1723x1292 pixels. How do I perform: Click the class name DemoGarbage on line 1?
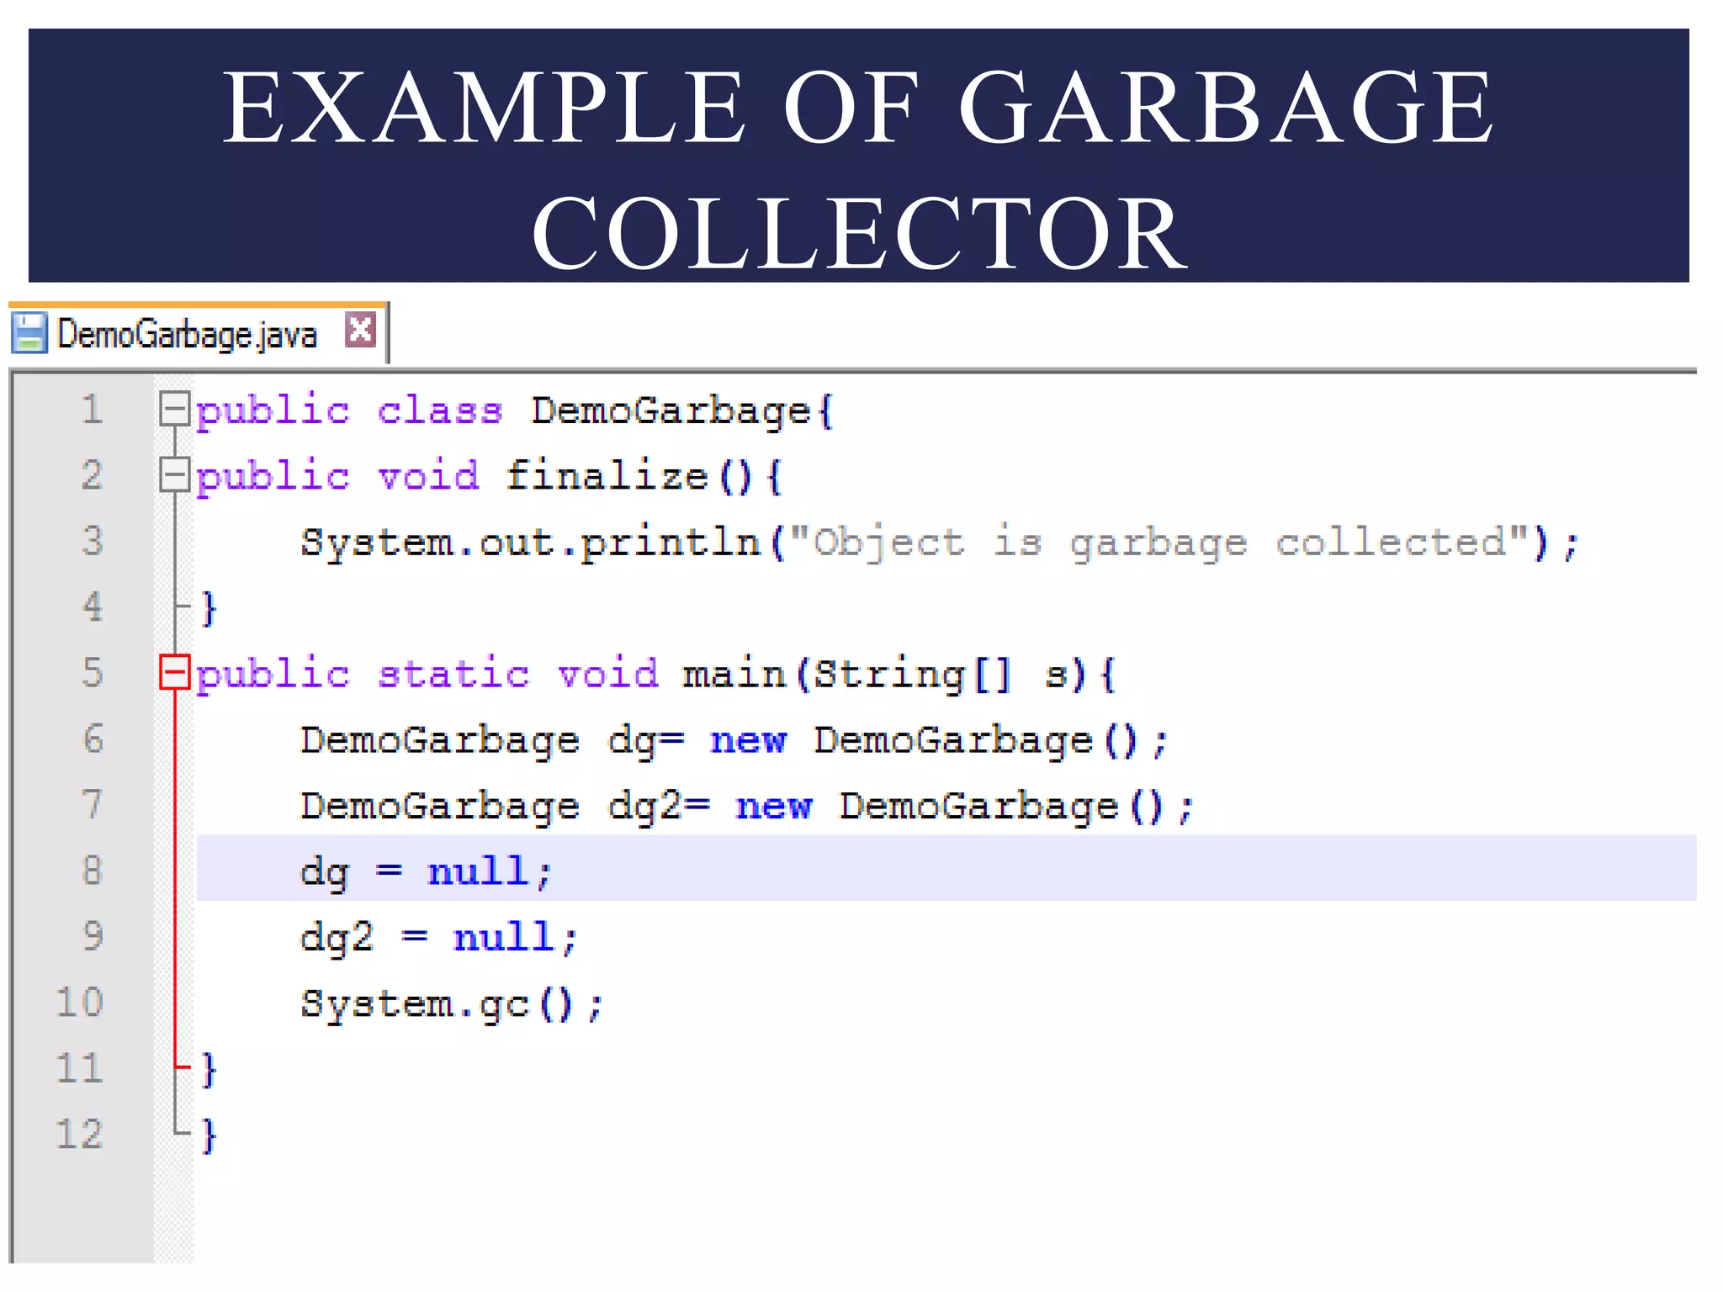(x=671, y=412)
